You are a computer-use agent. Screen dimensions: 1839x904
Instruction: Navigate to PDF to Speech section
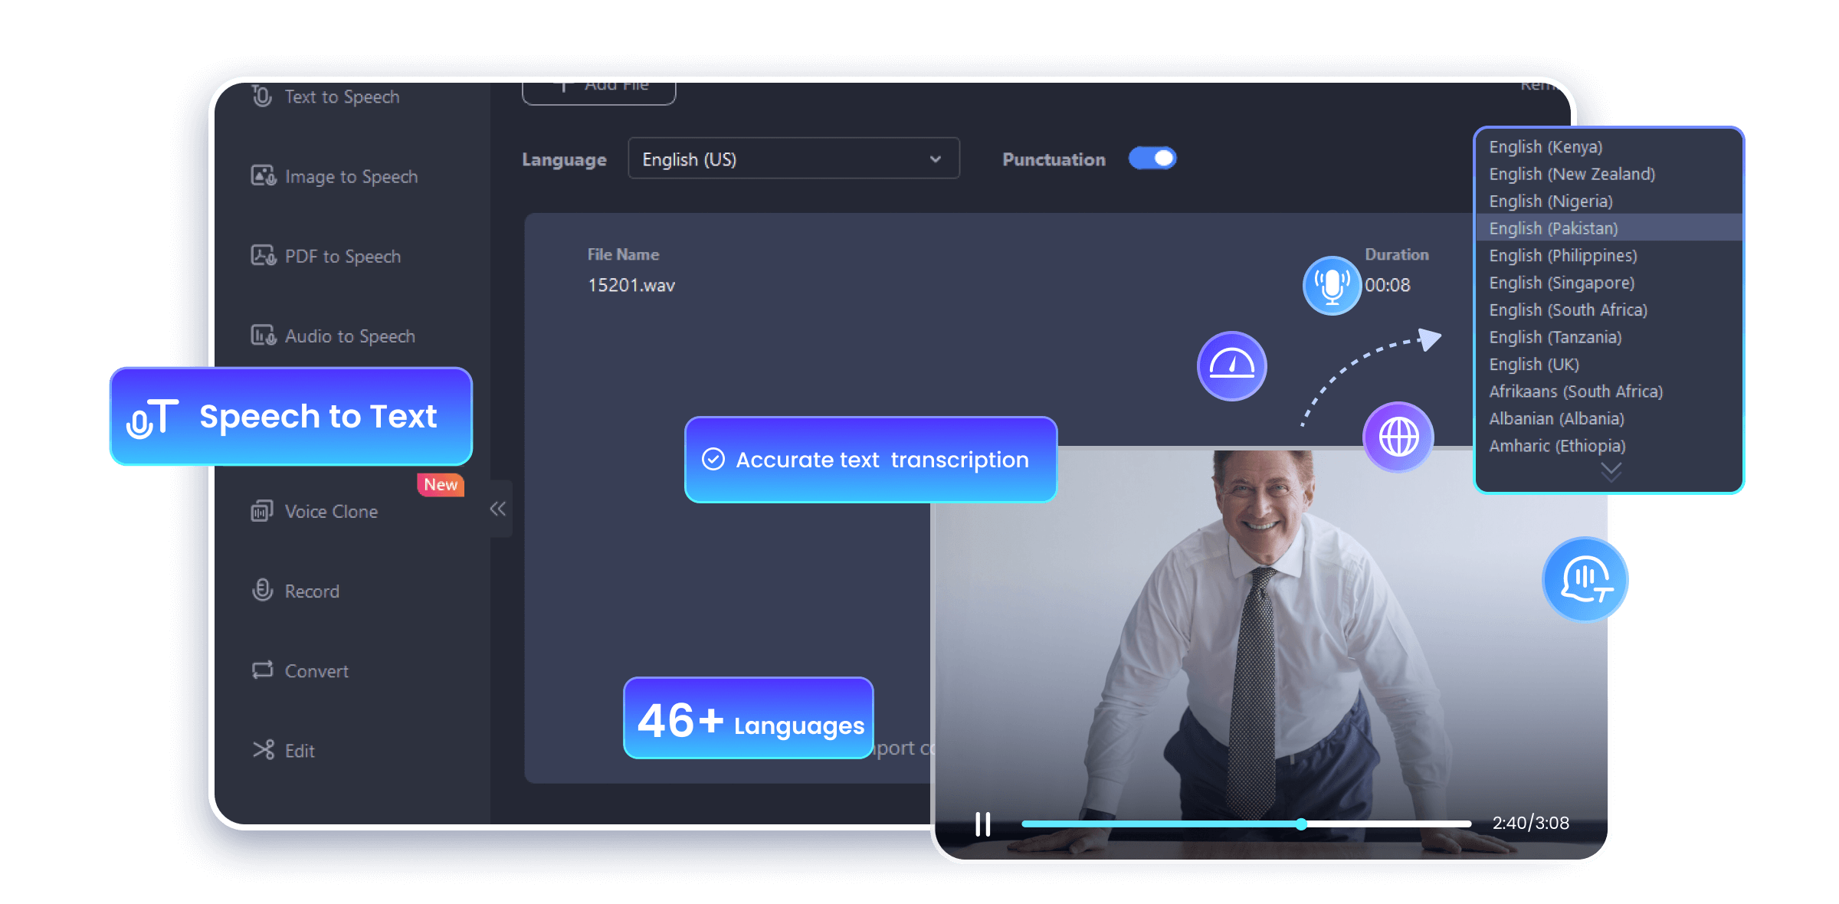pyautogui.click(x=343, y=256)
